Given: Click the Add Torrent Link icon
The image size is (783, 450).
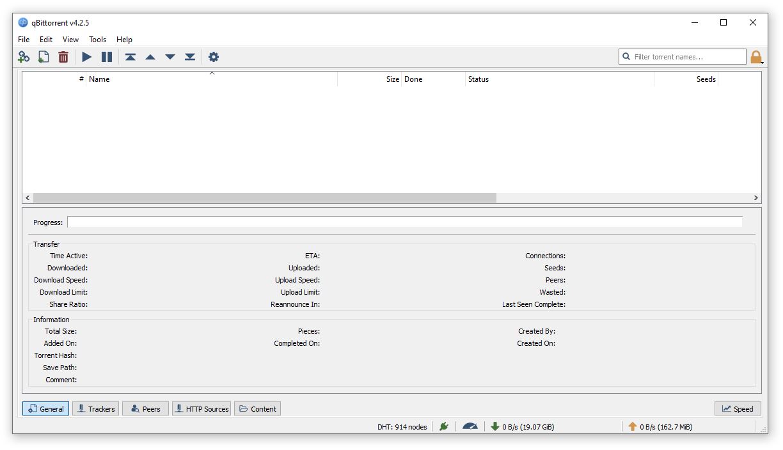Looking at the screenshot, I should [24, 57].
